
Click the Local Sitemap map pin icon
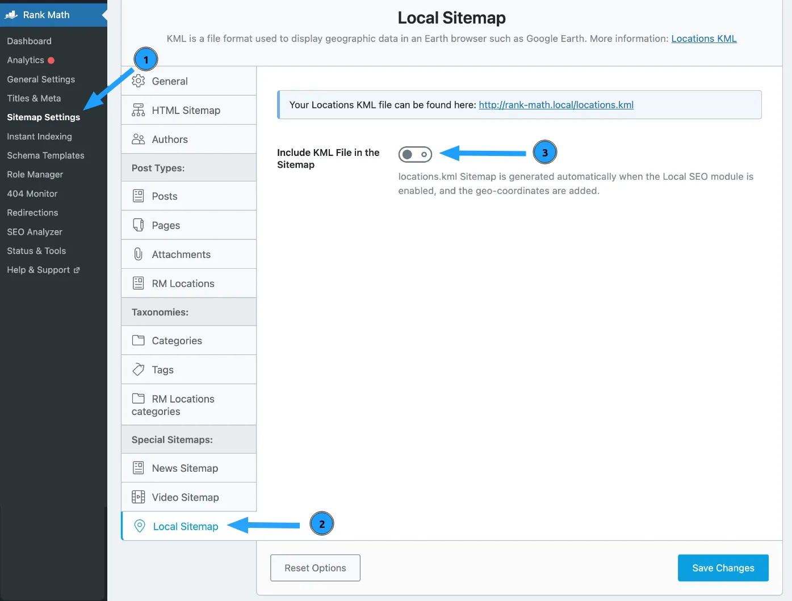[139, 526]
